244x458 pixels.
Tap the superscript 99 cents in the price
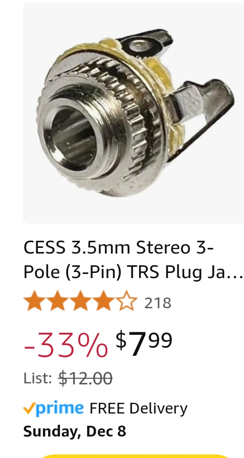click(x=161, y=340)
